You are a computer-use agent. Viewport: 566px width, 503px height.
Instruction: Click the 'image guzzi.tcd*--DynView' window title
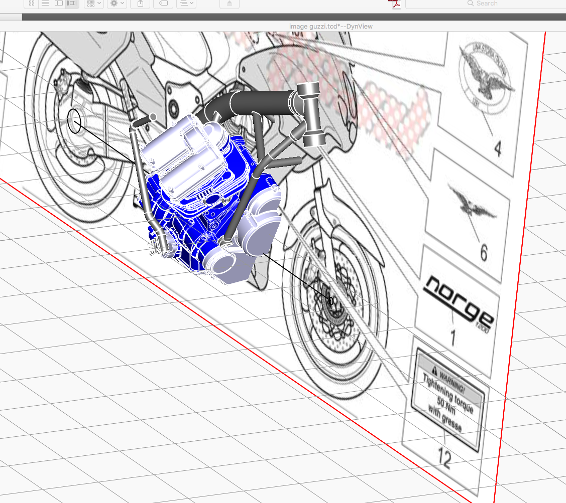click(x=330, y=26)
